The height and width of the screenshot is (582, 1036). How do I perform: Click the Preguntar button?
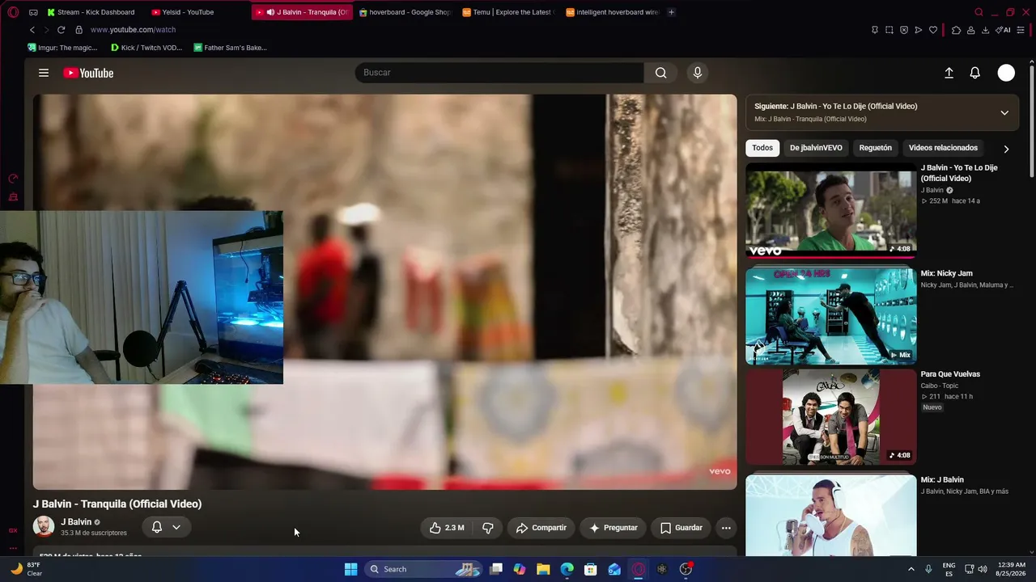(613, 528)
